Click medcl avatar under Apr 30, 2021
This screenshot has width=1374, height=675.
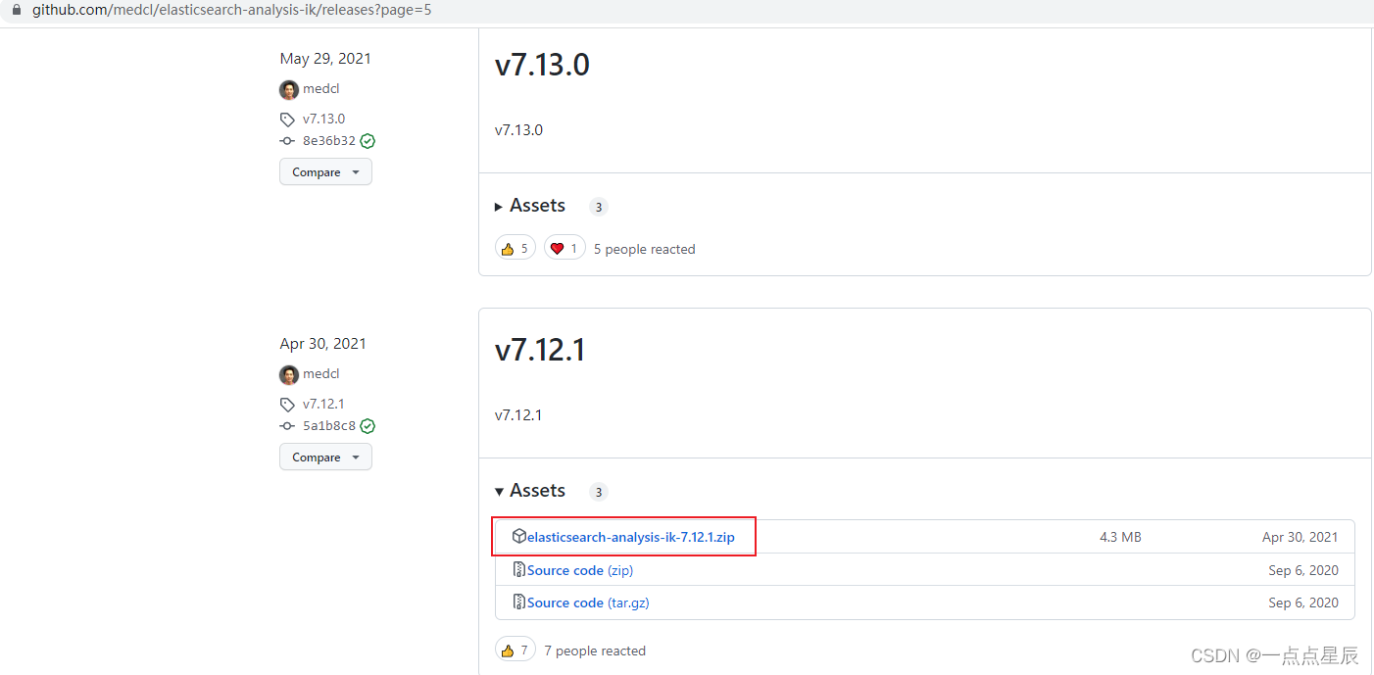pos(289,374)
